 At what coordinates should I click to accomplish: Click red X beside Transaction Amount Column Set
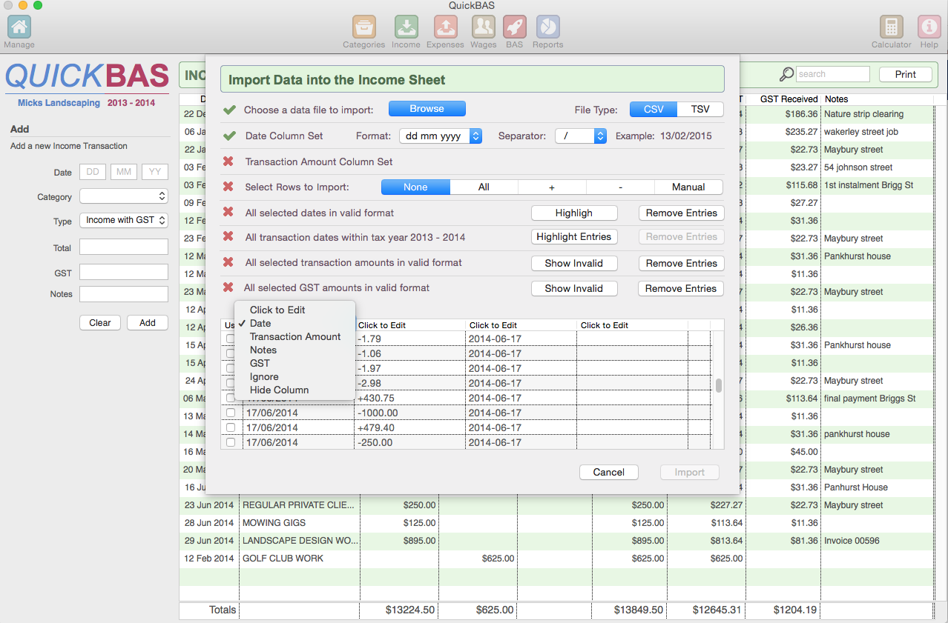(228, 161)
